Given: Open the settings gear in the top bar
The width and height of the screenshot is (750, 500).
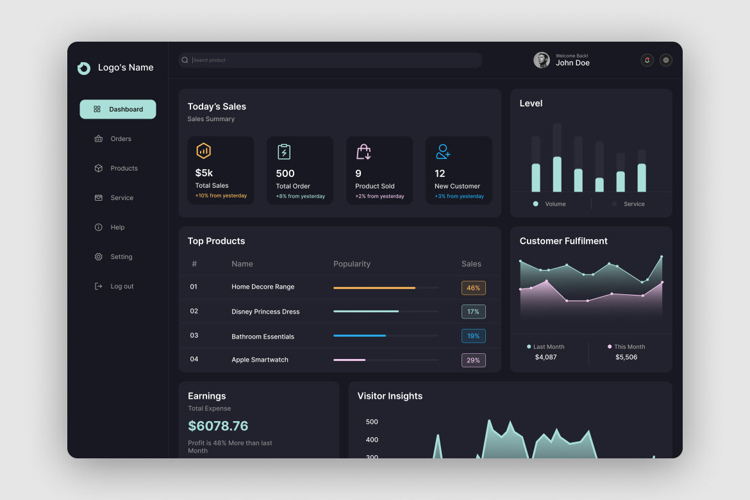Looking at the screenshot, I should [x=665, y=60].
